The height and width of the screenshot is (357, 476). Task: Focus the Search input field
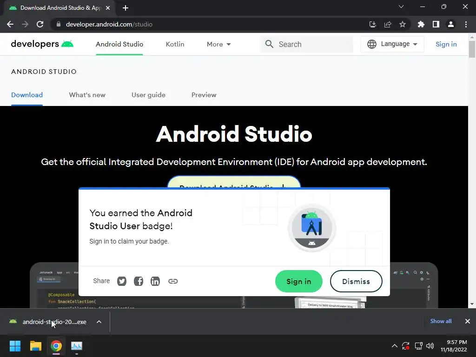coord(307,44)
